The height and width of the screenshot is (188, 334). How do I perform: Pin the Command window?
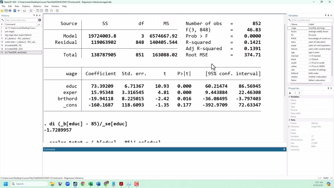(x=284, y=149)
